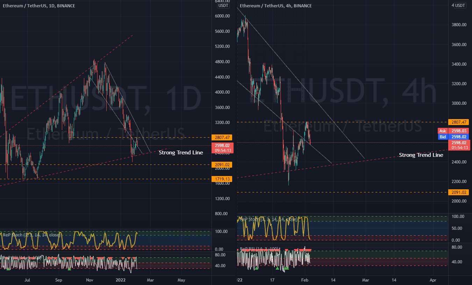Viewport: 472px width, 285px height.
Task: Click the 2022 label on 1D time axis
Action: click(121, 280)
